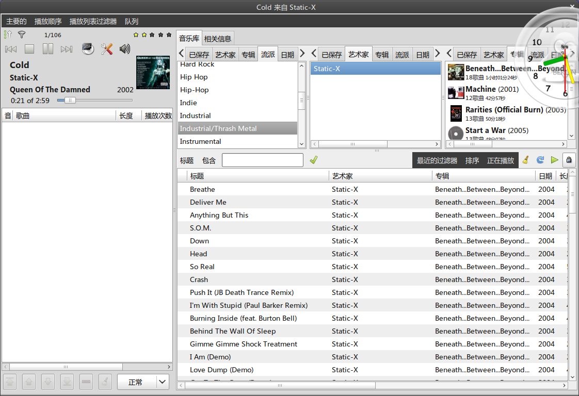This screenshot has height=396, width=579.
Task: Open the 队列 menu
Action: tap(132, 22)
